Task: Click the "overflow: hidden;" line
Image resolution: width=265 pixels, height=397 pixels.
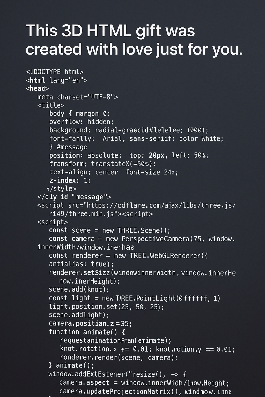Action: click(x=81, y=122)
